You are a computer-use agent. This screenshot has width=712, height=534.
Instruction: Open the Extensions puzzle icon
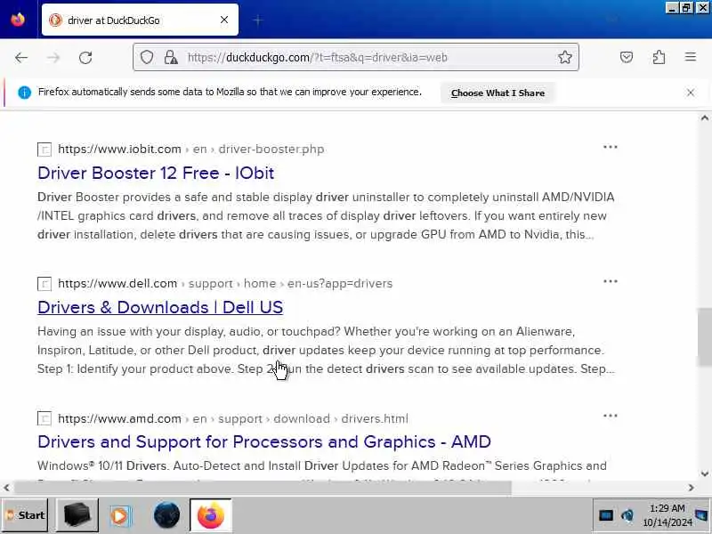point(659,57)
